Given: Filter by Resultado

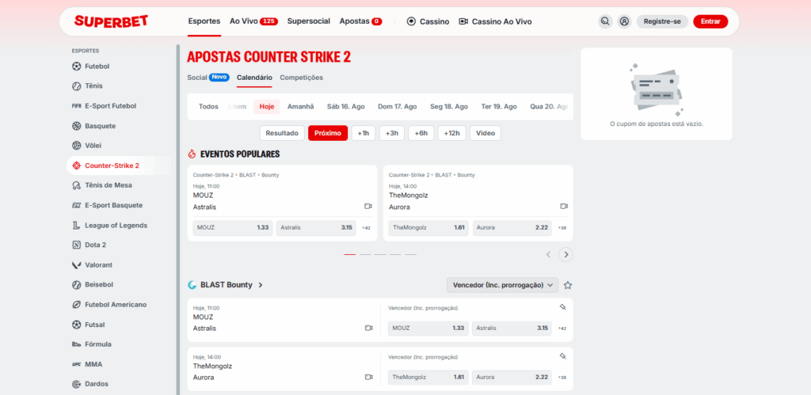Looking at the screenshot, I should (282, 133).
